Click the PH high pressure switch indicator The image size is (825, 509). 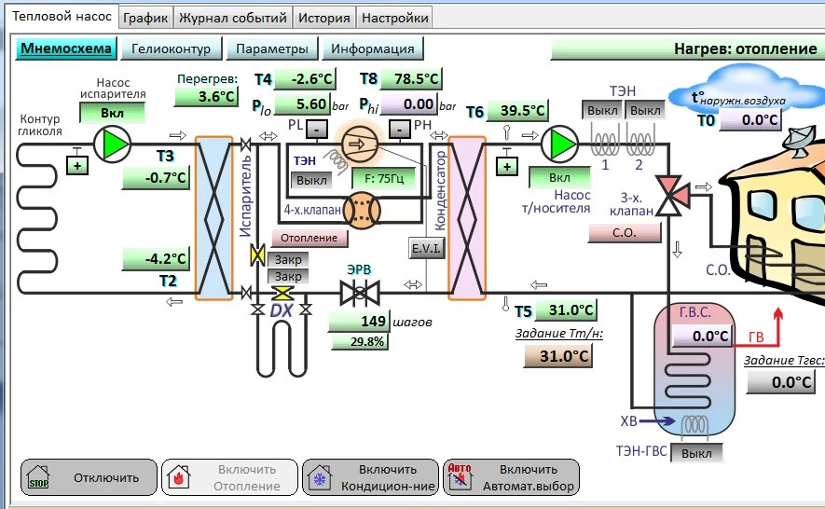(x=400, y=129)
